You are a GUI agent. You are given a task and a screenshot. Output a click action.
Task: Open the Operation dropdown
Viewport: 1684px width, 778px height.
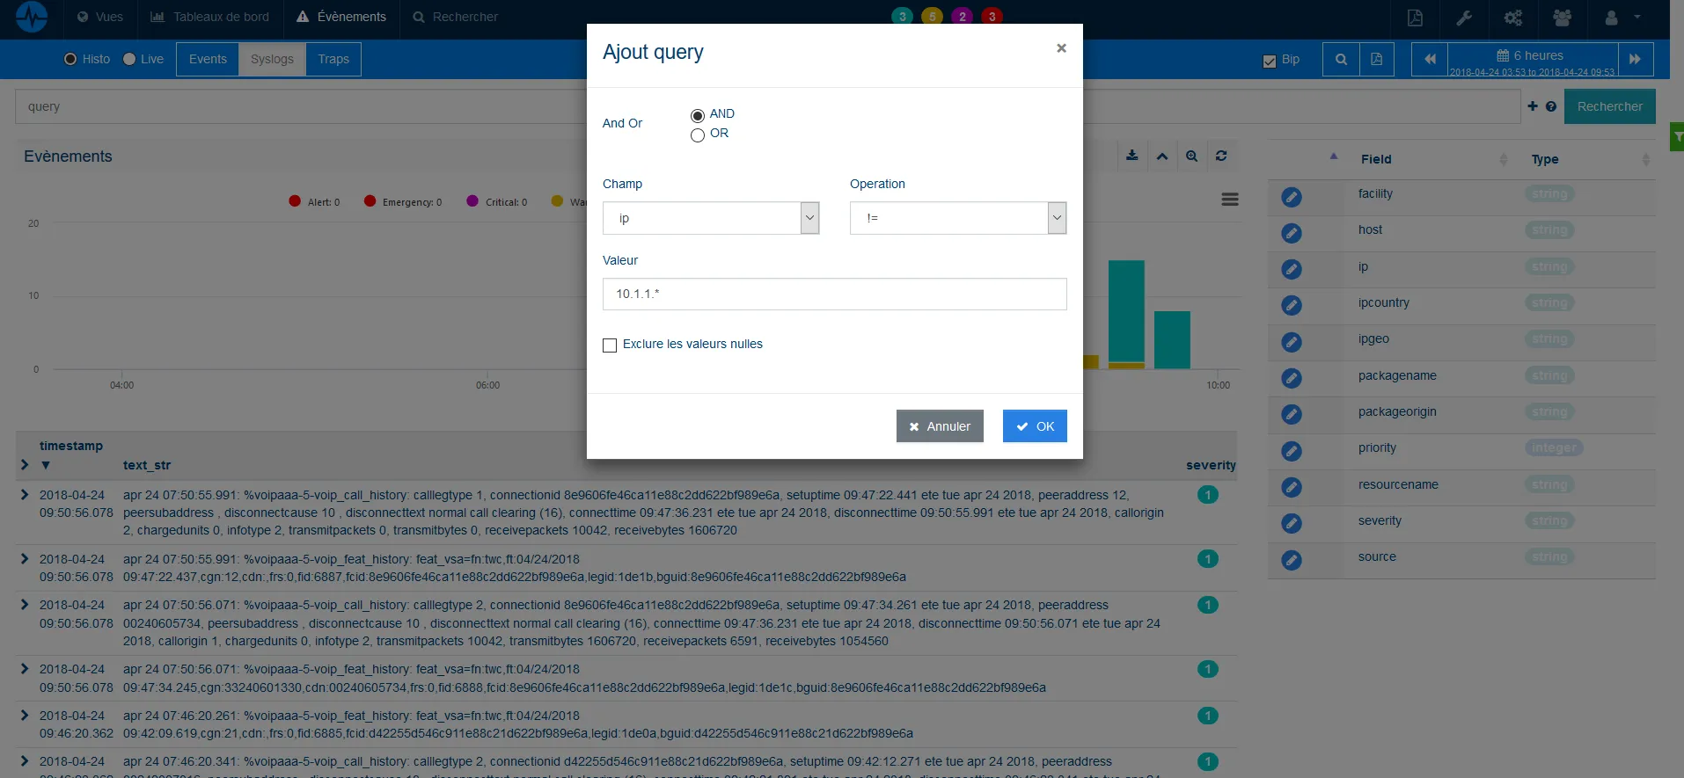958,218
